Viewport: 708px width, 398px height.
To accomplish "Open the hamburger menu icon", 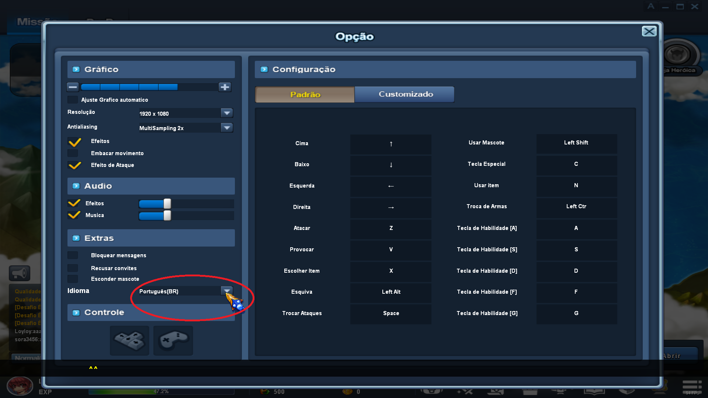I will coord(692,385).
